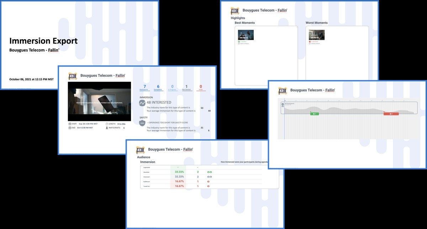Click the safety industry norm value 21
This screenshot has height=229, width=427.
point(202,128)
